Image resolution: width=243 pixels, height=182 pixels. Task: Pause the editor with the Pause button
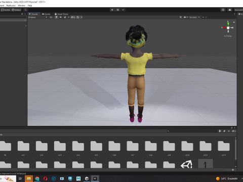(117, 10)
